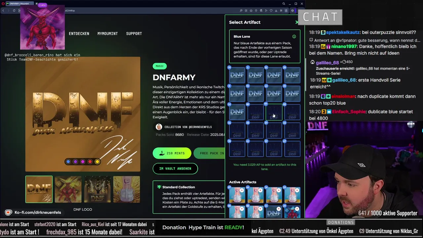Click chat username spektakelkautz
The width and height of the screenshot is (423, 238).
343,32
